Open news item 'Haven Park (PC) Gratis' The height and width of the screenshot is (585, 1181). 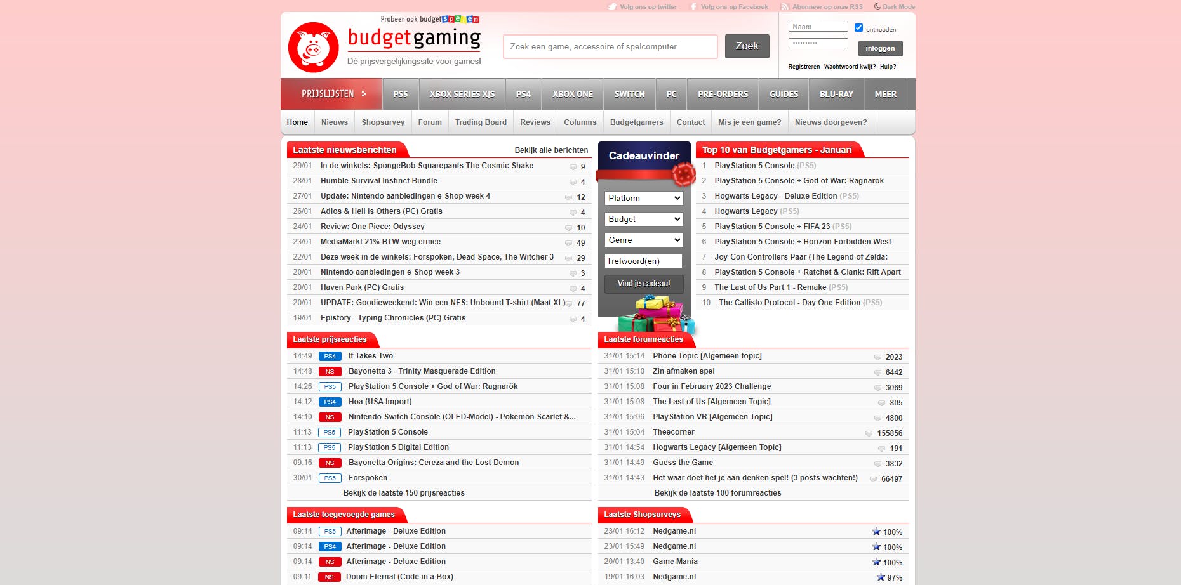pos(362,287)
